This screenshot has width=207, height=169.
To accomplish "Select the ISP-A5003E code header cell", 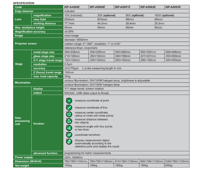I will pos(177,7).
